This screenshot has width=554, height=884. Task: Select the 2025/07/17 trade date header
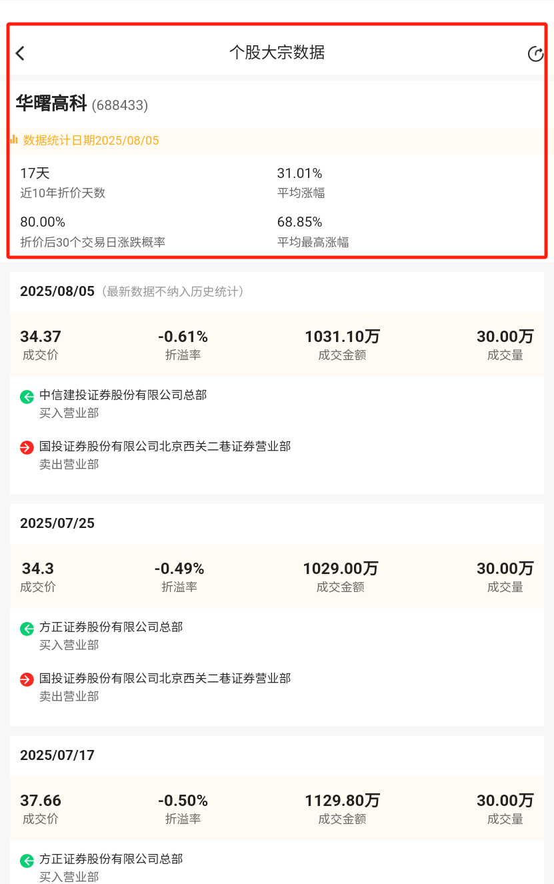pos(57,755)
